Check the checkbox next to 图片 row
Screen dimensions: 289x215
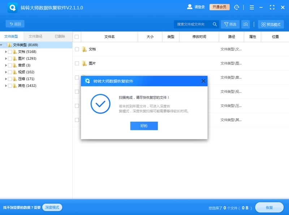point(76,63)
